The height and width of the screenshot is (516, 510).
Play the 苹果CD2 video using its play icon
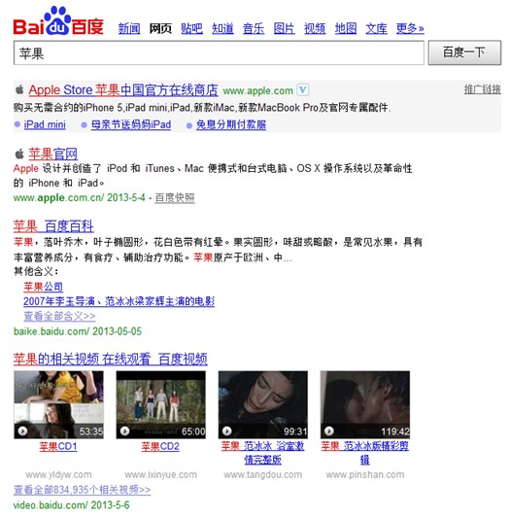coord(124,430)
